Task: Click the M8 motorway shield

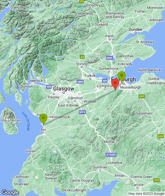Action: (x=49, y=87)
